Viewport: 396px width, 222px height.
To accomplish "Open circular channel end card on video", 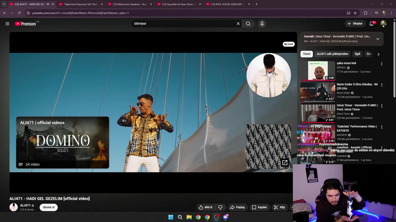I will tap(269, 76).
